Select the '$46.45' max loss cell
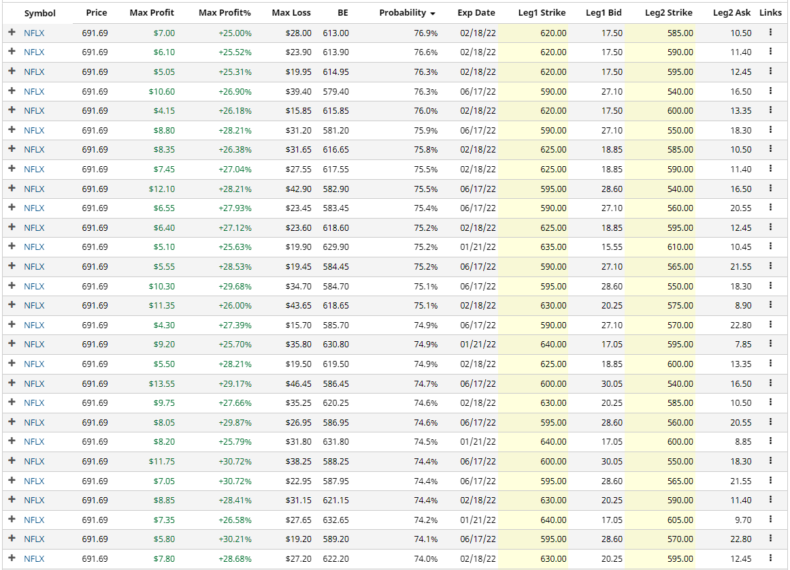This screenshot has height=570, width=790. (x=298, y=384)
